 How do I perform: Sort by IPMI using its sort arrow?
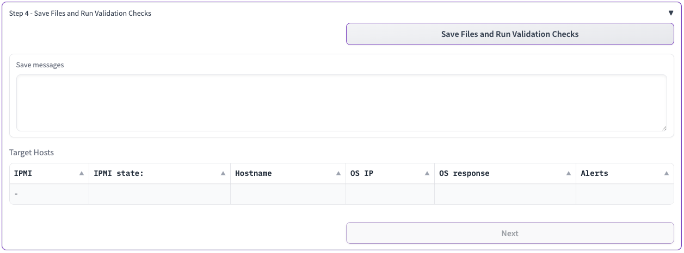coord(82,174)
